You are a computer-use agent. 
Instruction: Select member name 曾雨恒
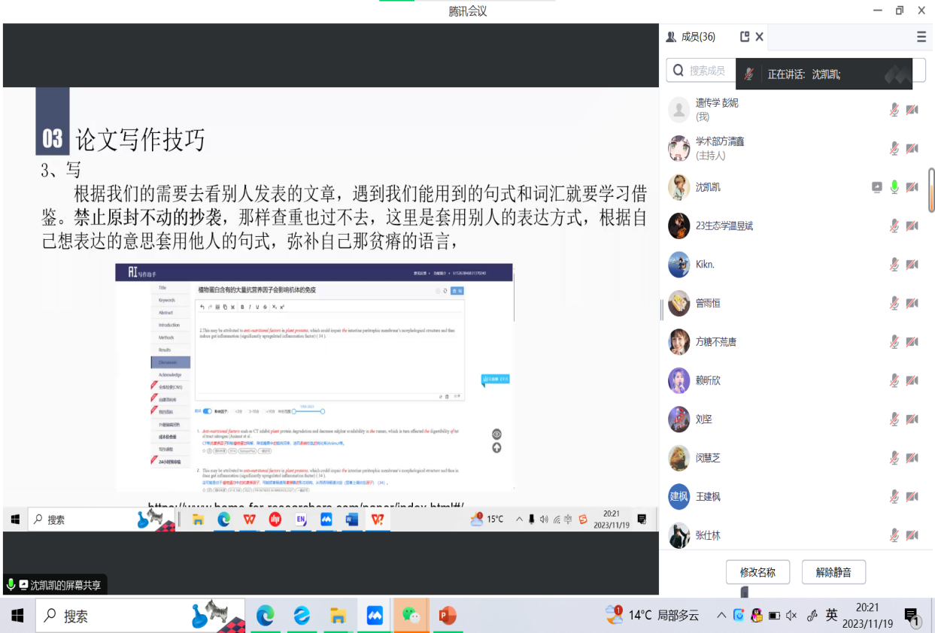pos(708,303)
